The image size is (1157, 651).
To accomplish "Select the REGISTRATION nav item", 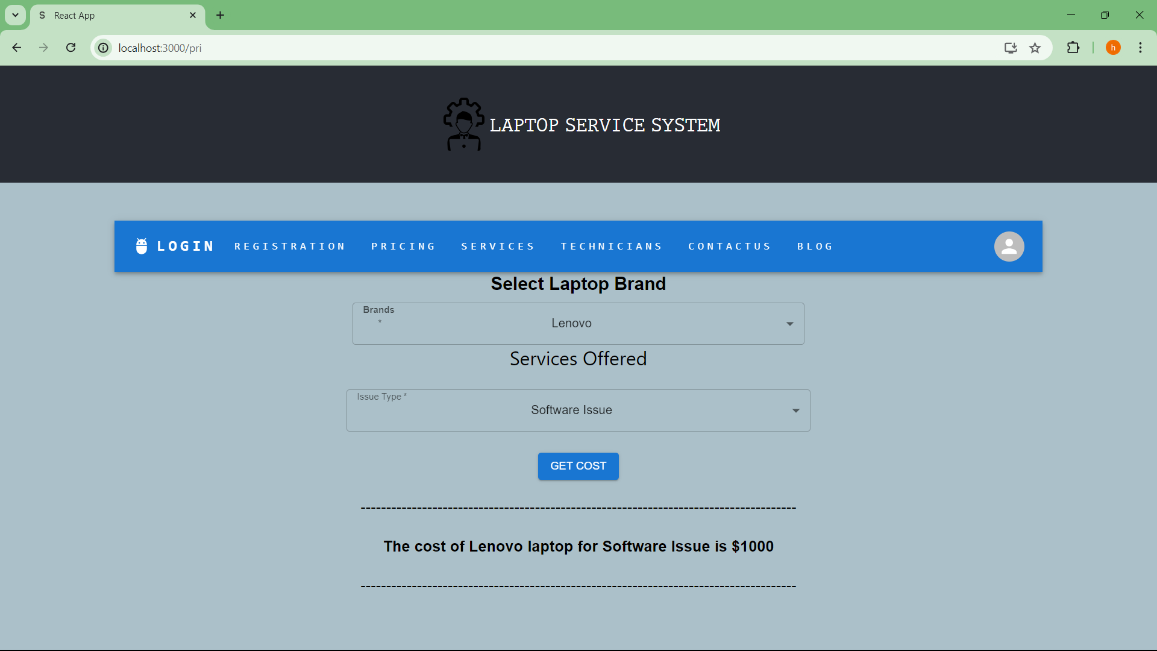I will click(x=290, y=247).
